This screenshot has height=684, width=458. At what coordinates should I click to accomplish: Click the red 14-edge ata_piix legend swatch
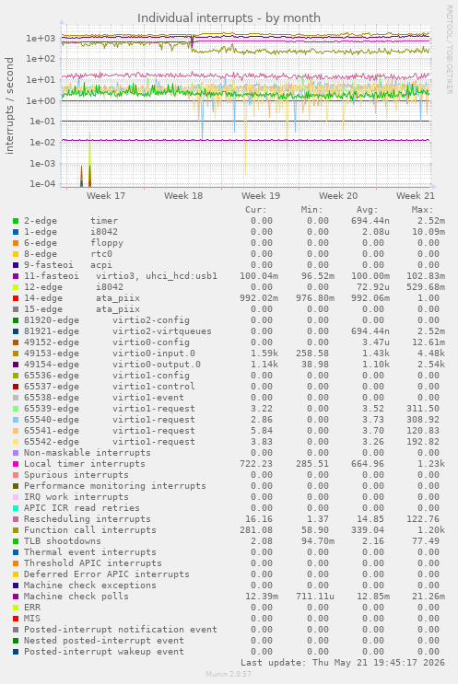click(x=16, y=298)
